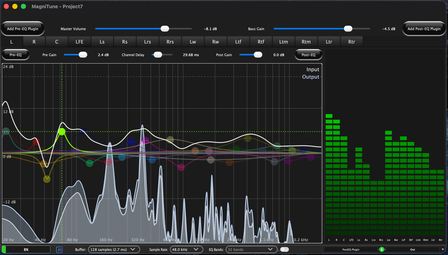Toggle the Post-EQ button on
448x255 pixels.
[x=308, y=55]
